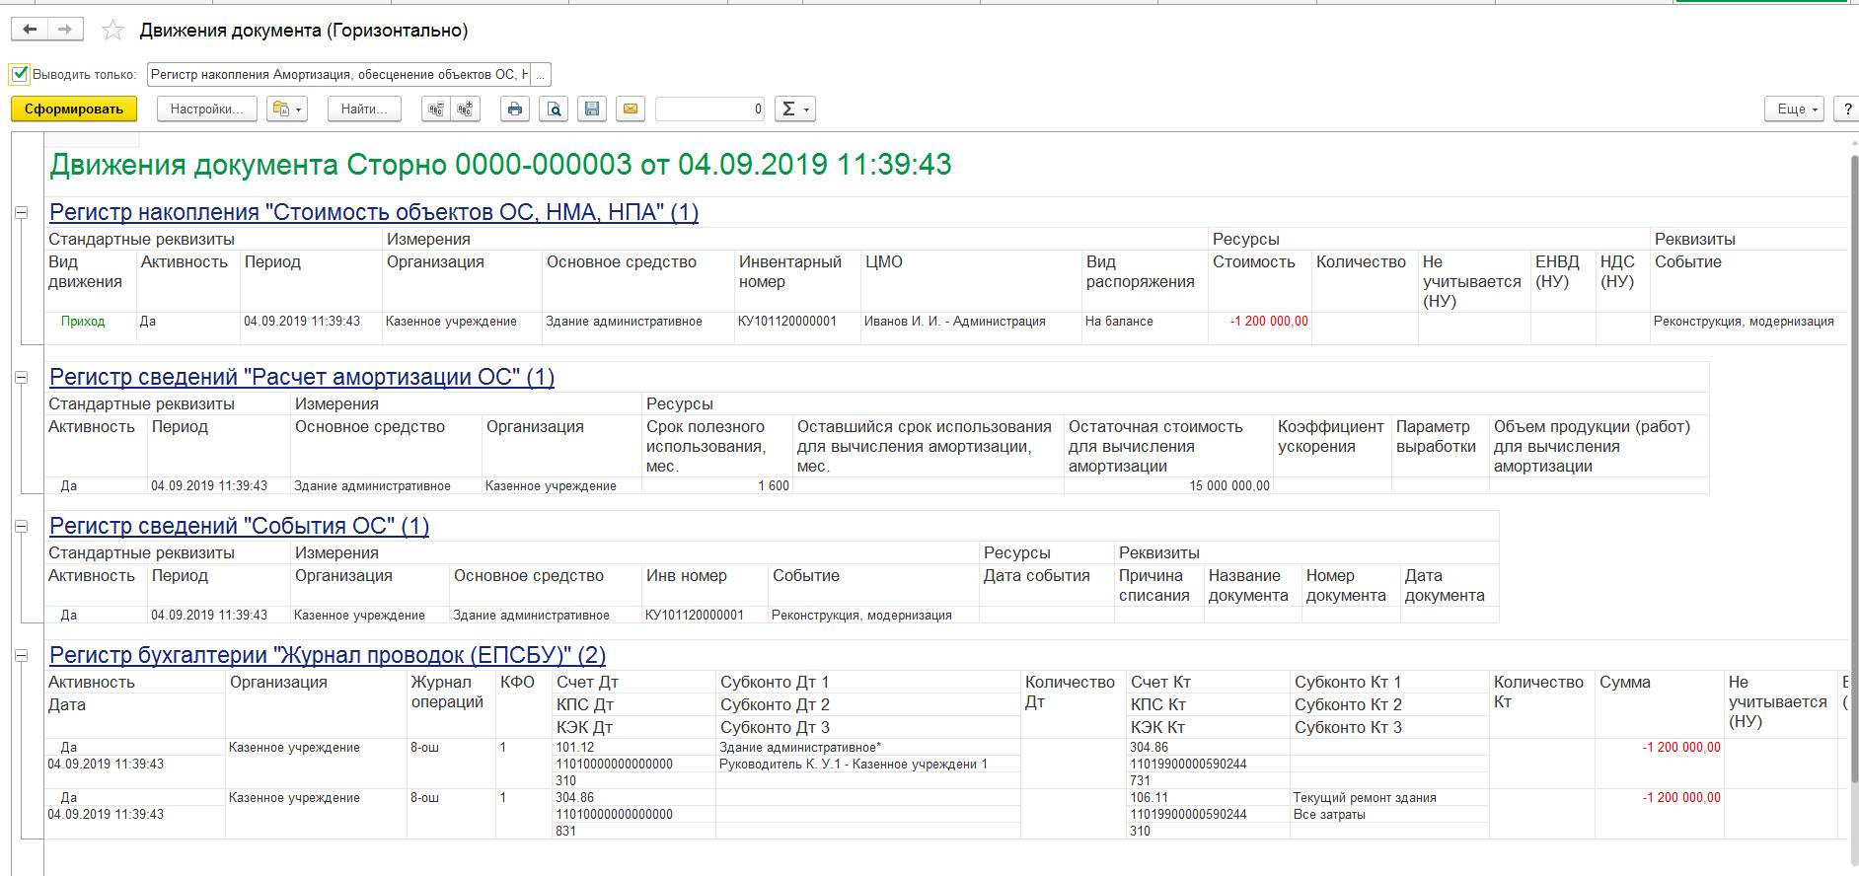Viewport: 1859px width, 876px height.
Task: Click the 'Сформировать' button
Action: (74, 109)
